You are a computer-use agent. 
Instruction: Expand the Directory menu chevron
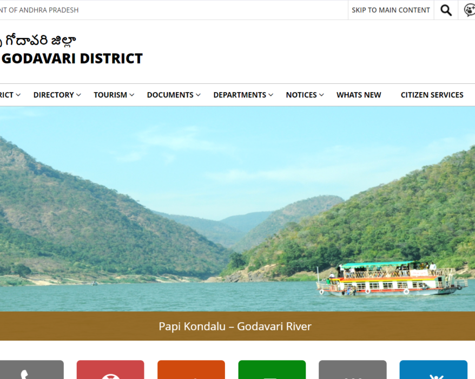[x=79, y=95]
